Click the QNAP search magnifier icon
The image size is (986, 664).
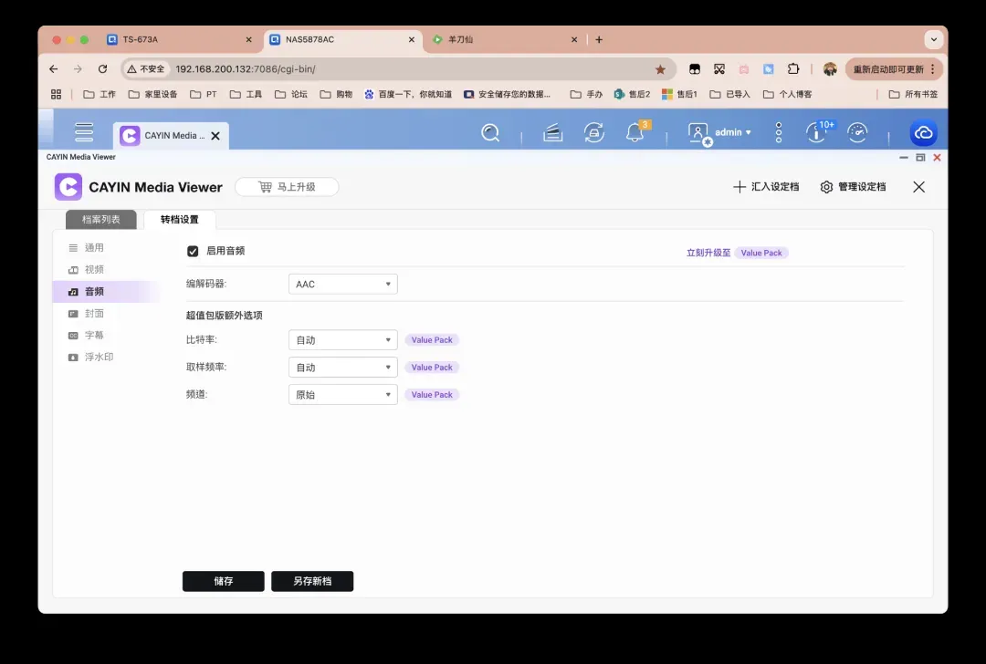click(490, 133)
